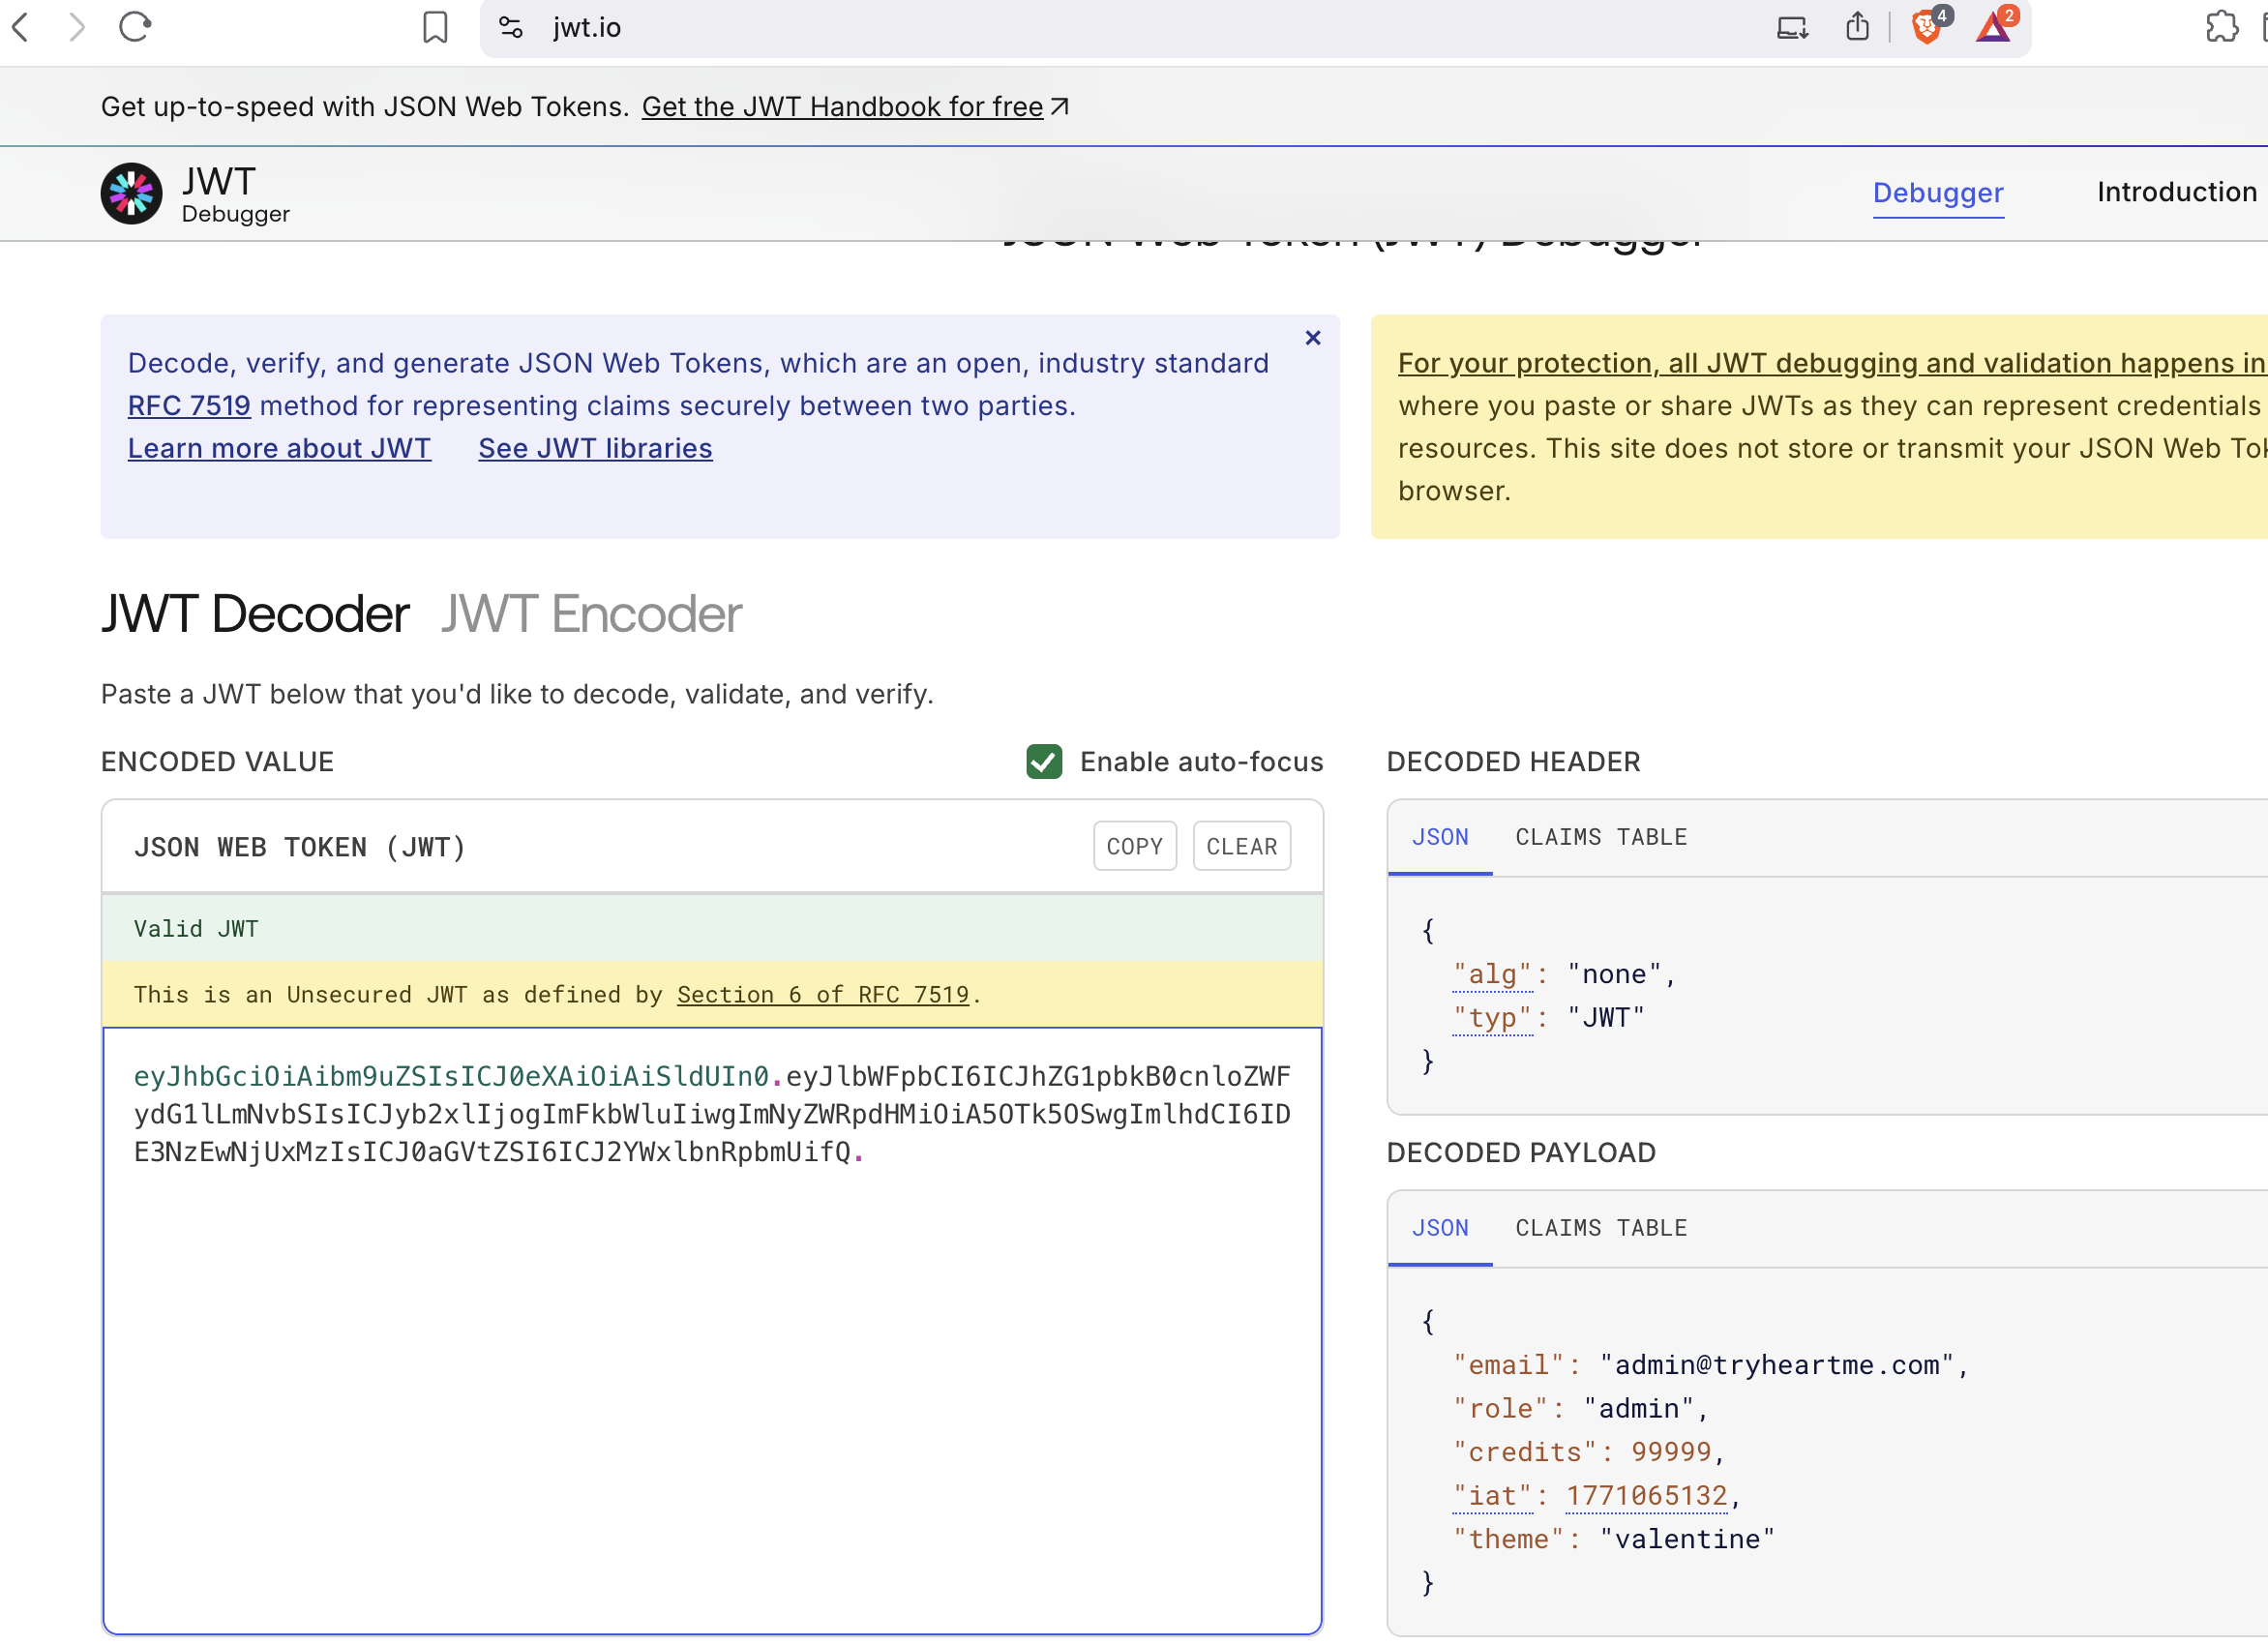Open the browser extensions puzzle icon

tap(2221, 27)
